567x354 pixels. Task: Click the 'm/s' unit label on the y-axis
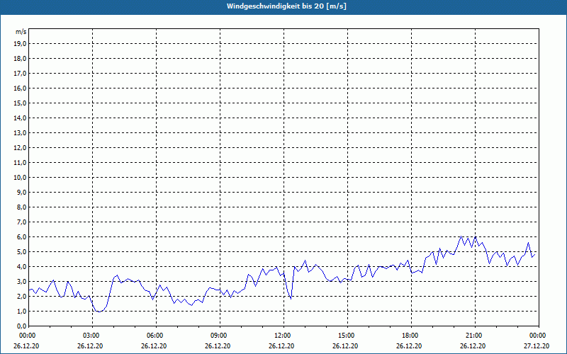tap(21, 32)
